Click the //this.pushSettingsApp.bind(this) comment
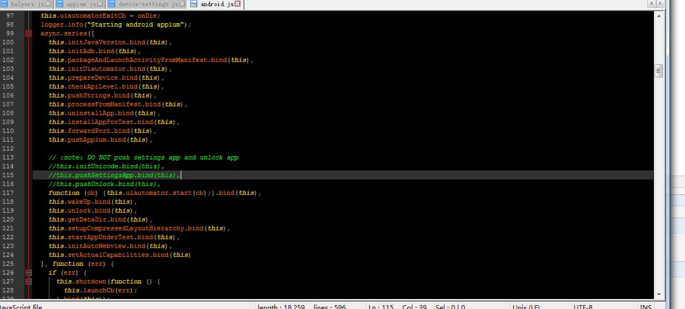This screenshot has height=309, width=685. 114,175
